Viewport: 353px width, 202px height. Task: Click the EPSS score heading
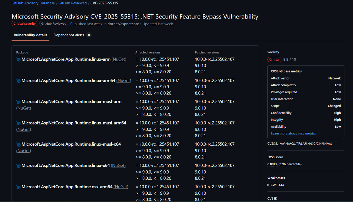click(x=275, y=157)
